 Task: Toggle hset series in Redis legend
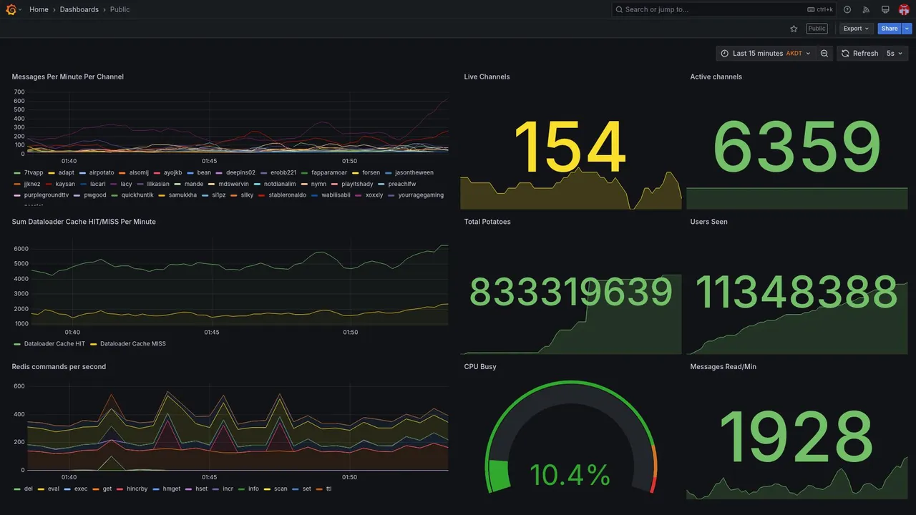[202, 489]
